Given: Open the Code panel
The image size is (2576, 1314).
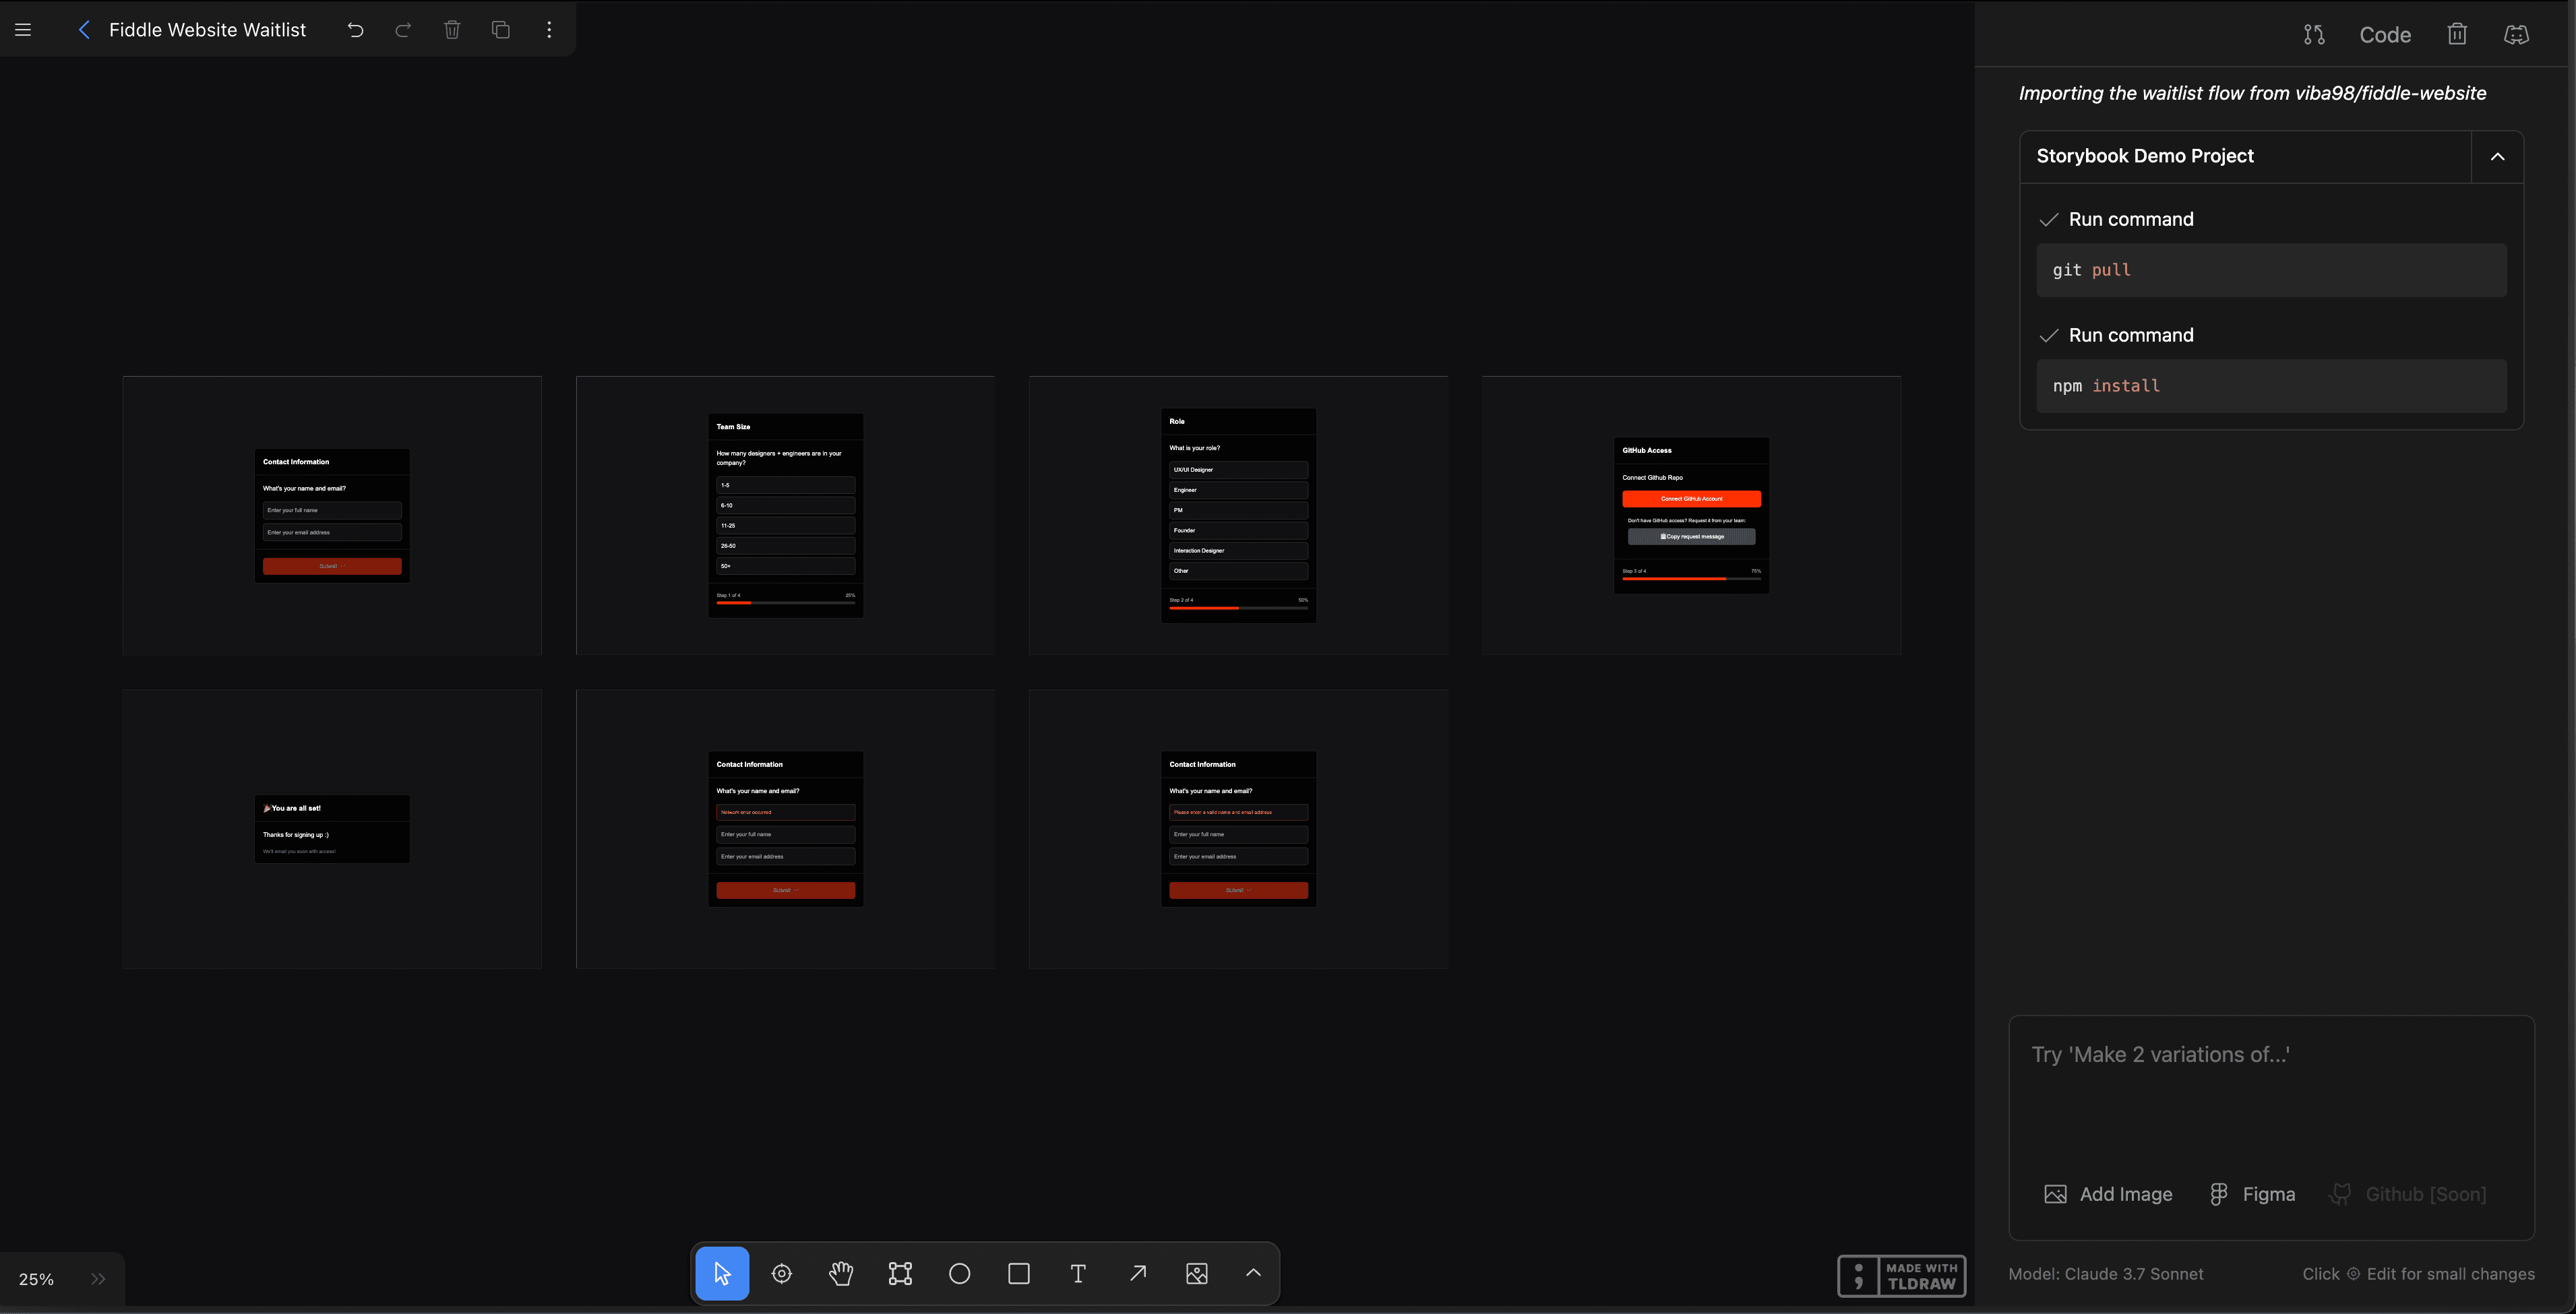Looking at the screenshot, I should pyautogui.click(x=2385, y=35).
